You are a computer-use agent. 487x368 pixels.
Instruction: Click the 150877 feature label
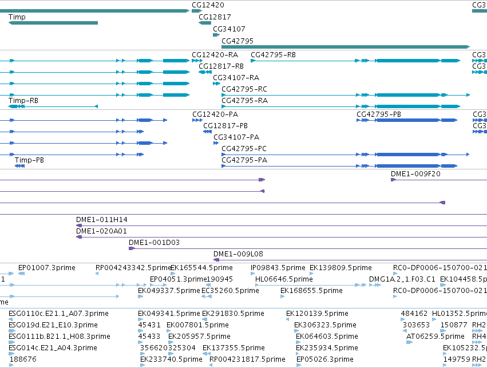454,325
